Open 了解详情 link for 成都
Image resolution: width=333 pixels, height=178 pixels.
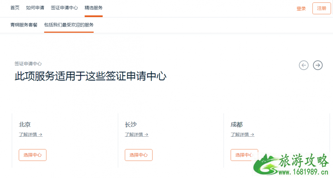tap(243, 134)
